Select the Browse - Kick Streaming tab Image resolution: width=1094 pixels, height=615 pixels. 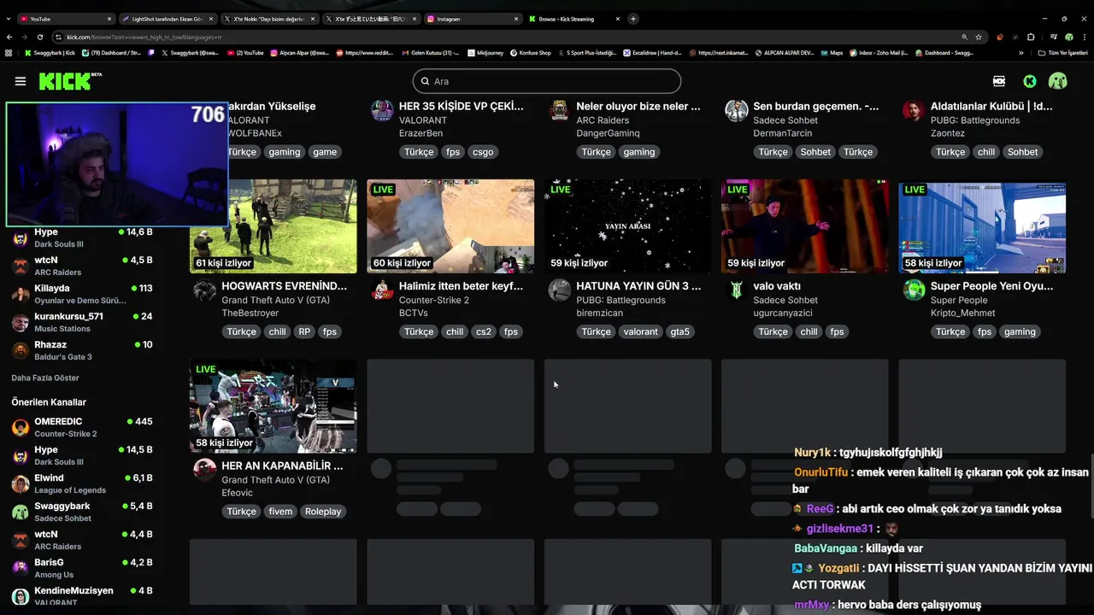coord(573,19)
